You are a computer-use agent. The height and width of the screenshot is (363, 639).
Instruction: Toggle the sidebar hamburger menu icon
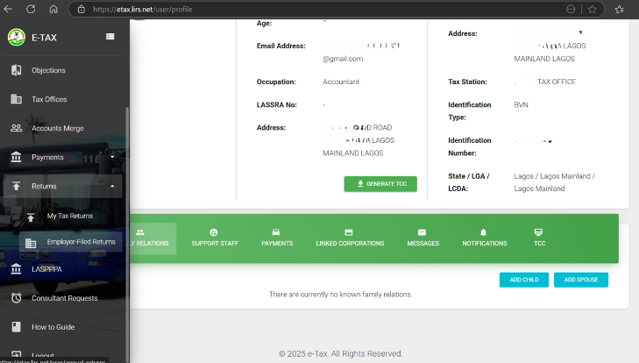[110, 37]
